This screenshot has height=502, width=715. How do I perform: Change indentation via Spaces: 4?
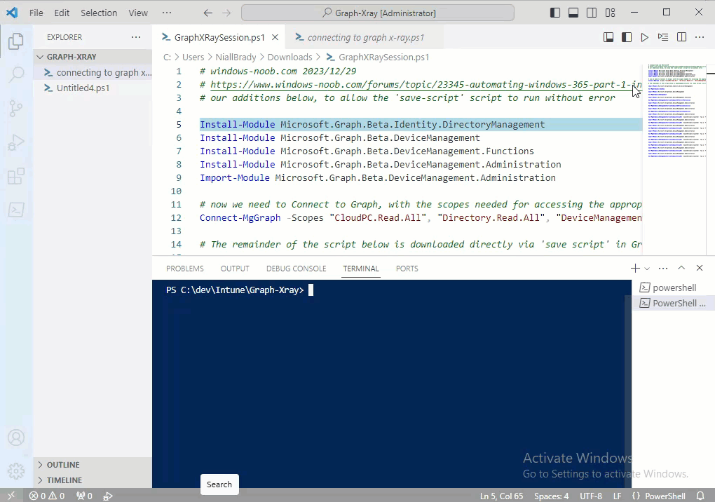tap(551, 496)
